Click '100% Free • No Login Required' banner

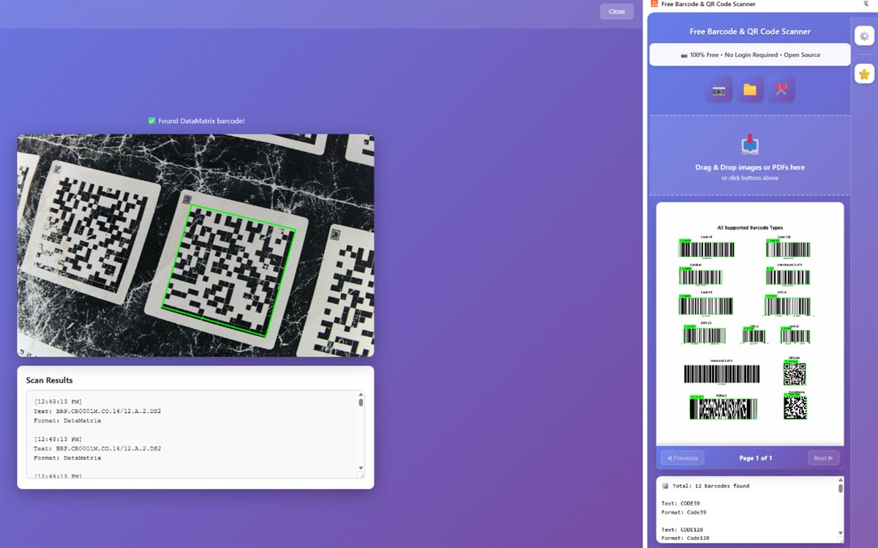pyautogui.click(x=750, y=55)
